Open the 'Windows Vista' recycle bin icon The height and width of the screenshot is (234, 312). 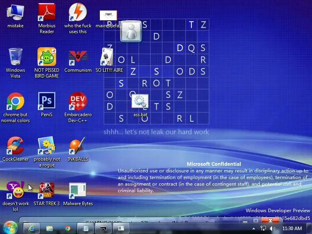tap(15, 57)
